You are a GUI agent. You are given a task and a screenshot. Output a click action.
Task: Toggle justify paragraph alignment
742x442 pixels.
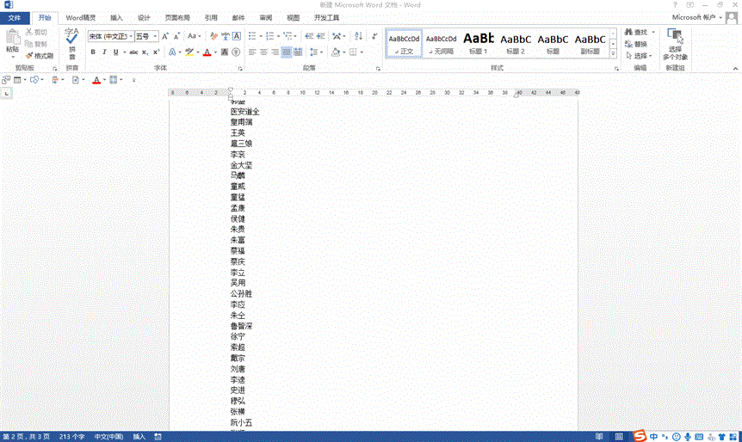tap(287, 52)
